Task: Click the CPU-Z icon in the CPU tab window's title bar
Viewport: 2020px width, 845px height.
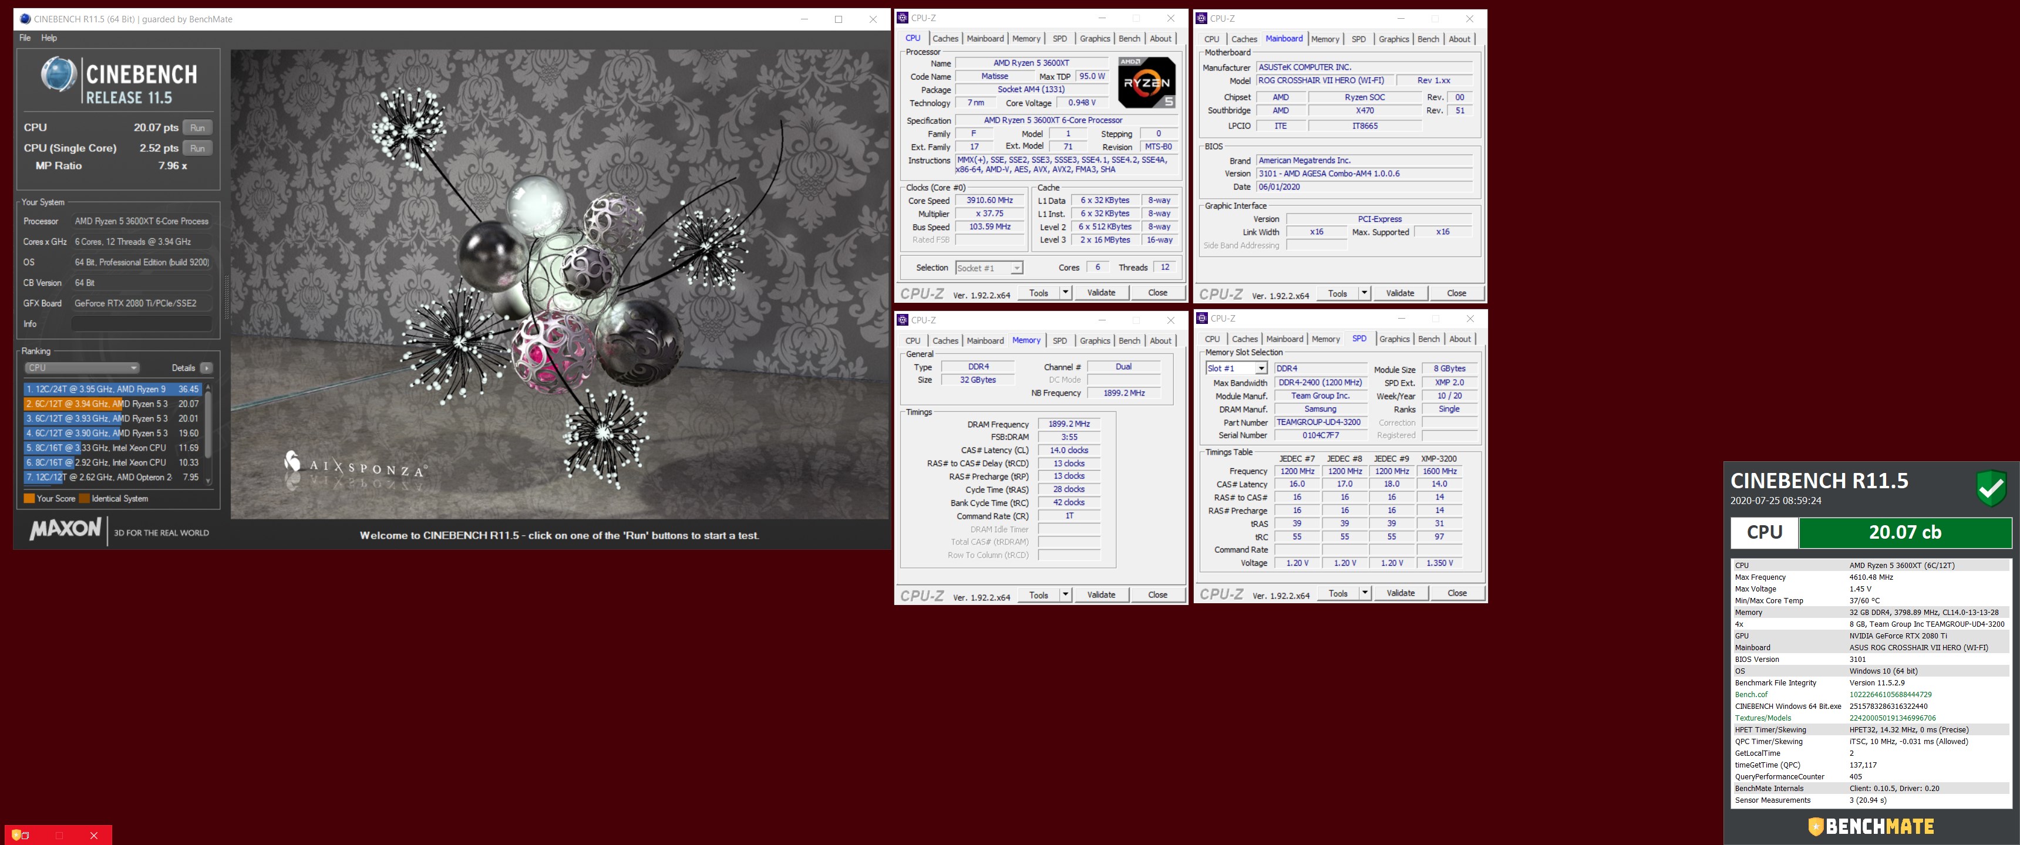Action: click(x=903, y=18)
